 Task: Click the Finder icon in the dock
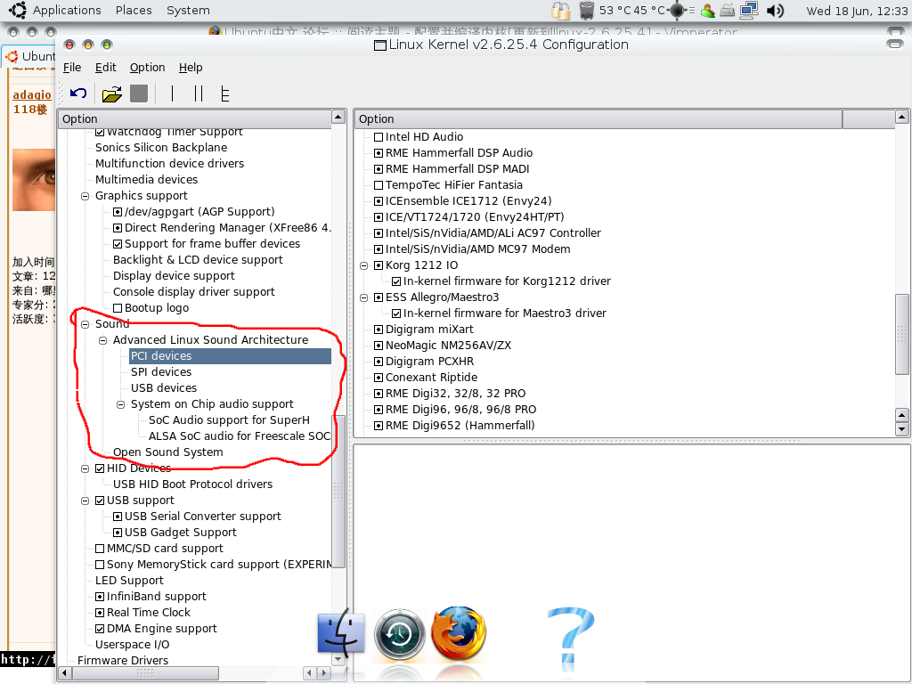click(341, 634)
